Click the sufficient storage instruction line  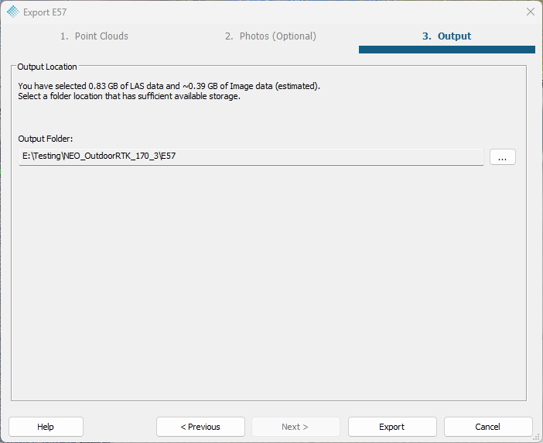pyautogui.click(x=129, y=96)
